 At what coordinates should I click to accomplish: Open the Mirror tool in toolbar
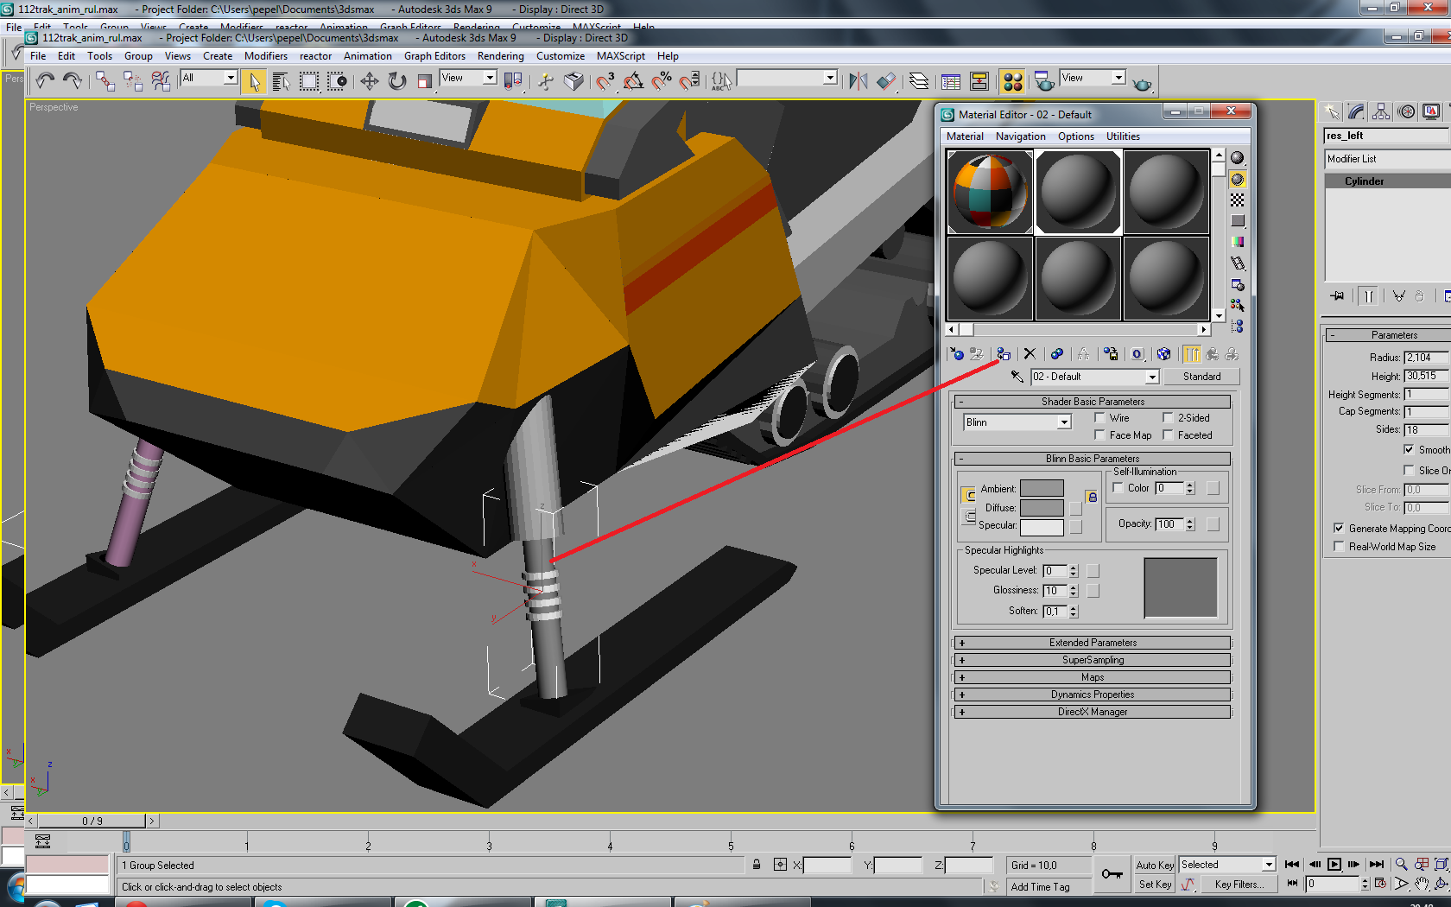tap(858, 81)
